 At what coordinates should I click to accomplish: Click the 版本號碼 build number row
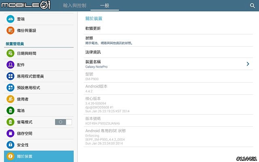coord(168,121)
